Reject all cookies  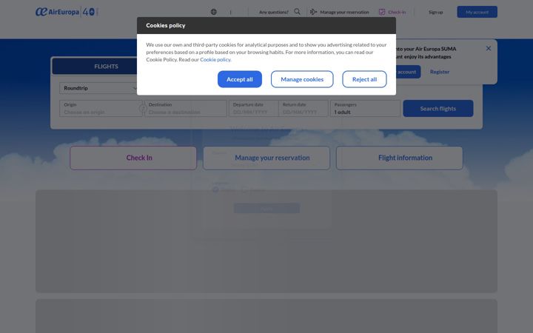pyautogui.click(x=364, y=79)
